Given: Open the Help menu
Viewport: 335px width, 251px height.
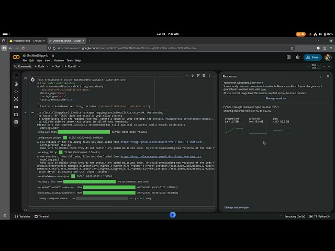Looking at the screenshot, I should [78, 61].
